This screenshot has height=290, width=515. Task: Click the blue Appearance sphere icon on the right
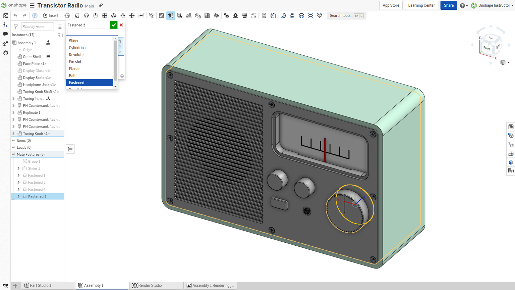[511, 162]
